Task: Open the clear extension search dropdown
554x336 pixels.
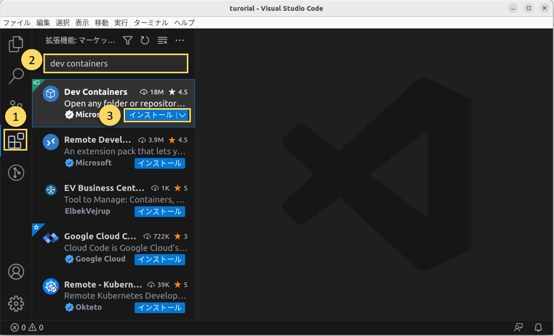Action: point(163,40)
